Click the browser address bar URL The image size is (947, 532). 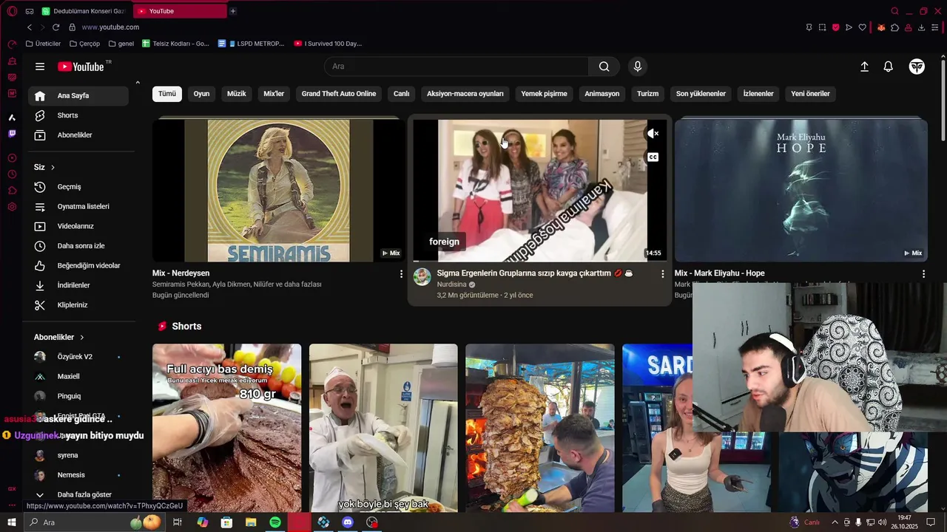tap(110, 27)
